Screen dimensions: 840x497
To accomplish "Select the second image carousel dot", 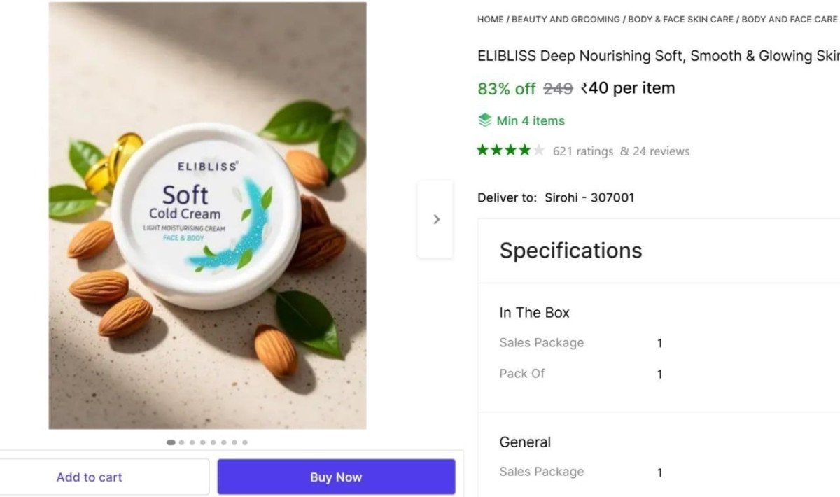I will pos(182,442).
